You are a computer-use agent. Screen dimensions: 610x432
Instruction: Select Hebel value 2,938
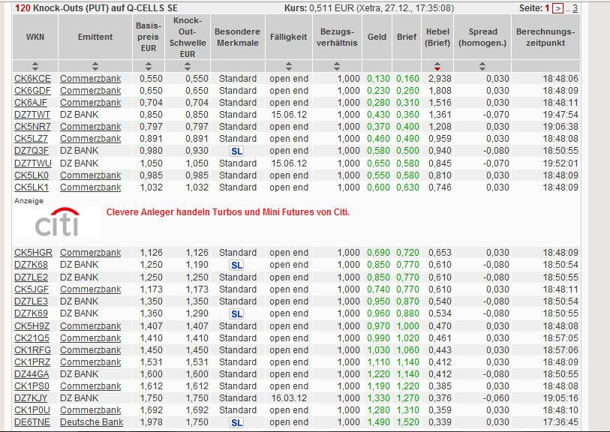coord(440,79)
